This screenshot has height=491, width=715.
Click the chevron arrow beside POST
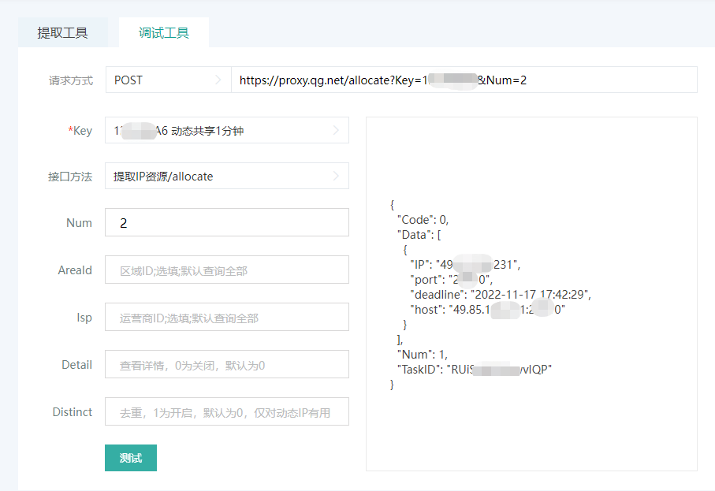[218, 80]
